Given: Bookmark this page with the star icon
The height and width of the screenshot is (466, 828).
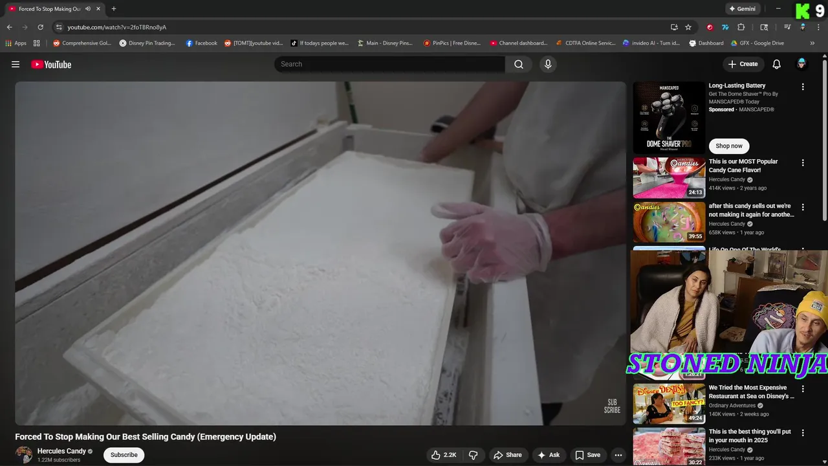Looking at the screenshot, I should (688, 27).
